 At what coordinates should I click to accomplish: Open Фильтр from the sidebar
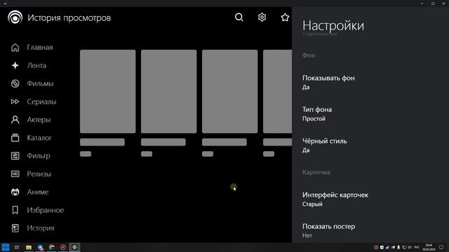click(x=38, y=155)
